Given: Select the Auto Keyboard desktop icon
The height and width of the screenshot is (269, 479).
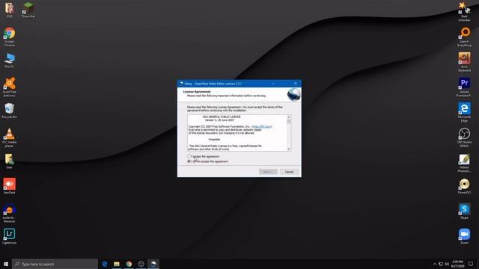Looking at the screenshot, I should (x=464, y=62).
